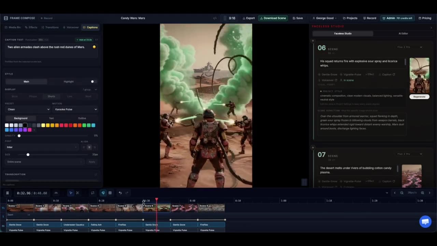The width and height of the screenshot is (437, 246).
Task: Align caption text center
Action: [89, 147]
